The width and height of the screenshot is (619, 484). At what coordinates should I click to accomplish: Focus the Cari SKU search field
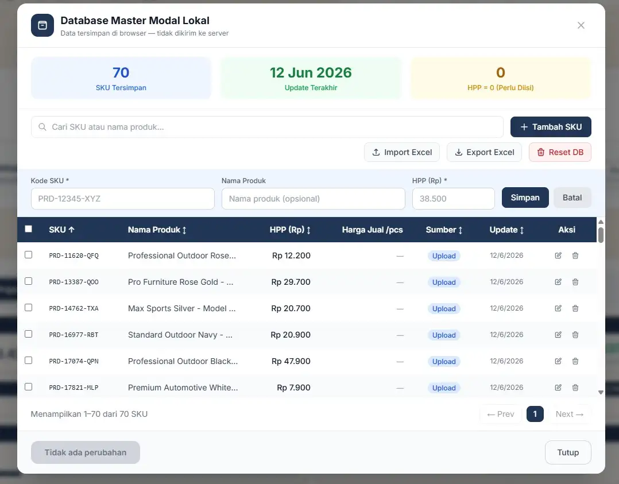[x=267, y=127]
